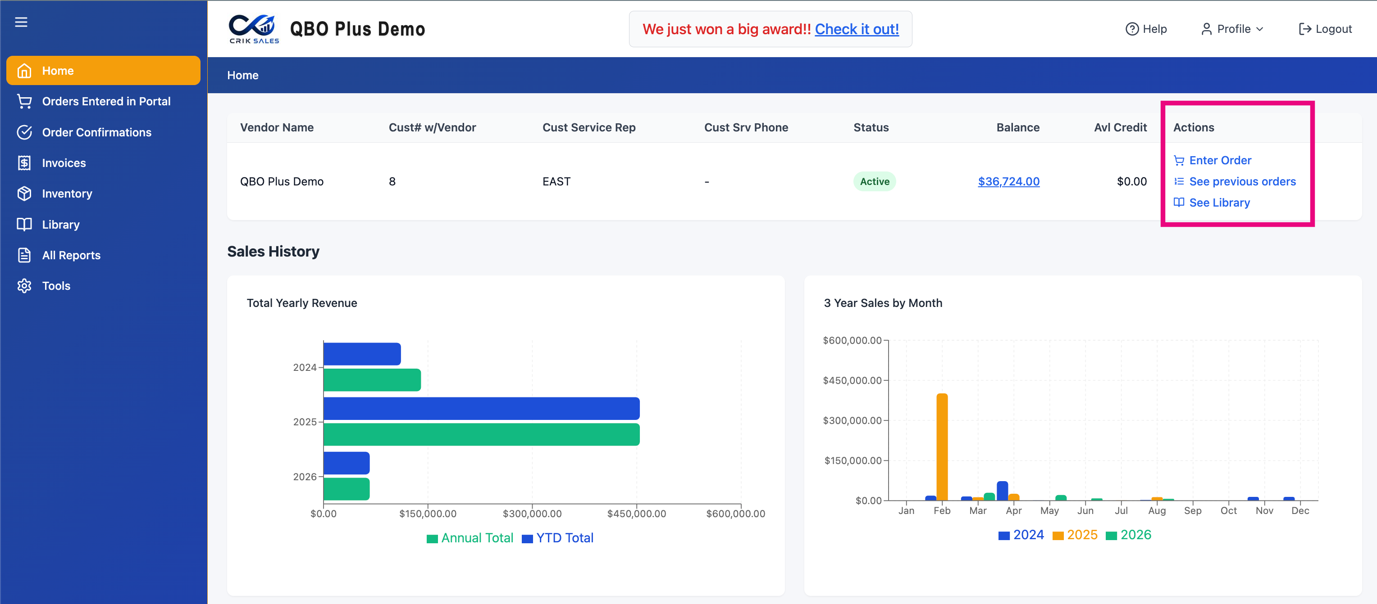Click the shopping cart icon for Orders Entered
The width and height of the screenshot is (1377, 604).
pyautogui.click(x=24, y=101)
